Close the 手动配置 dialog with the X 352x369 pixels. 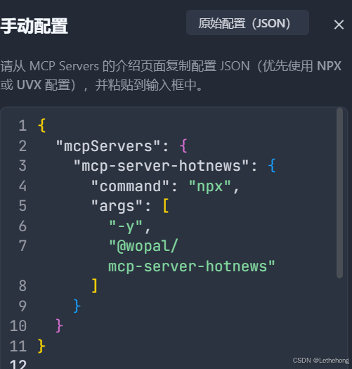point(339,25)
